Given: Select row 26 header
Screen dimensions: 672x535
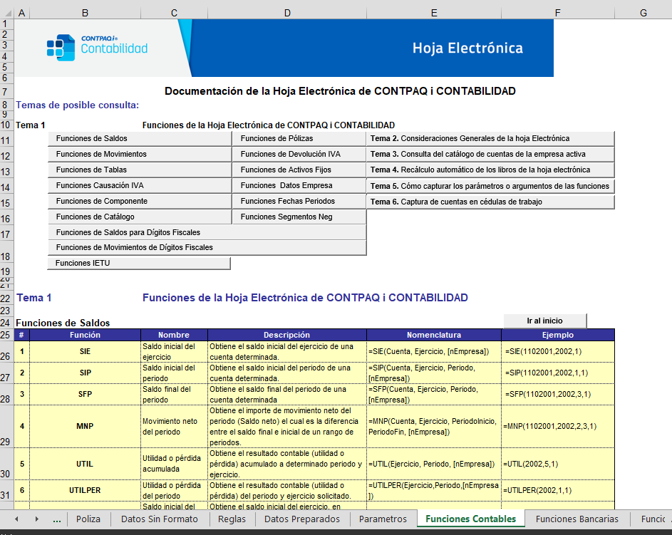Looking at the screenshot, I should coord(6,352).
